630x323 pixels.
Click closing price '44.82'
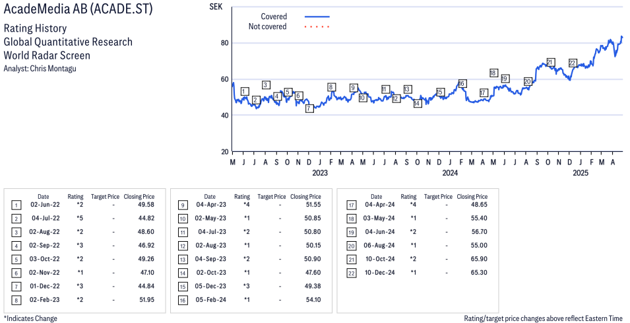(x=145, y=219)
